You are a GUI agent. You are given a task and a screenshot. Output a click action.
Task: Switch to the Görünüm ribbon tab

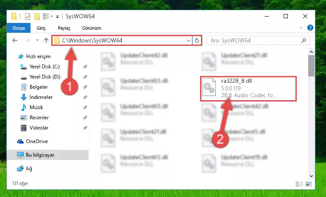click(92, 28)
